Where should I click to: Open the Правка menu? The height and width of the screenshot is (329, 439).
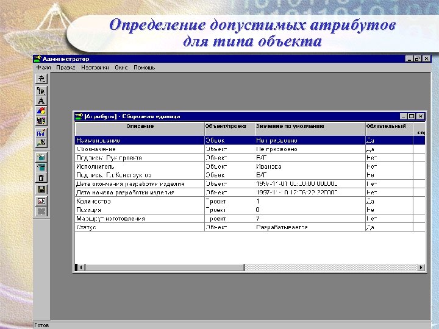[x=66, y=68]
